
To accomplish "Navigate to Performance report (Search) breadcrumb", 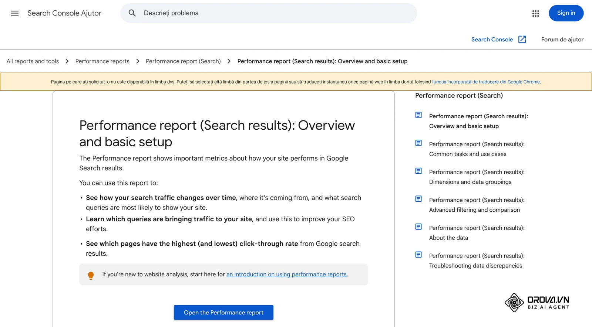I will (x=183, y=61).
